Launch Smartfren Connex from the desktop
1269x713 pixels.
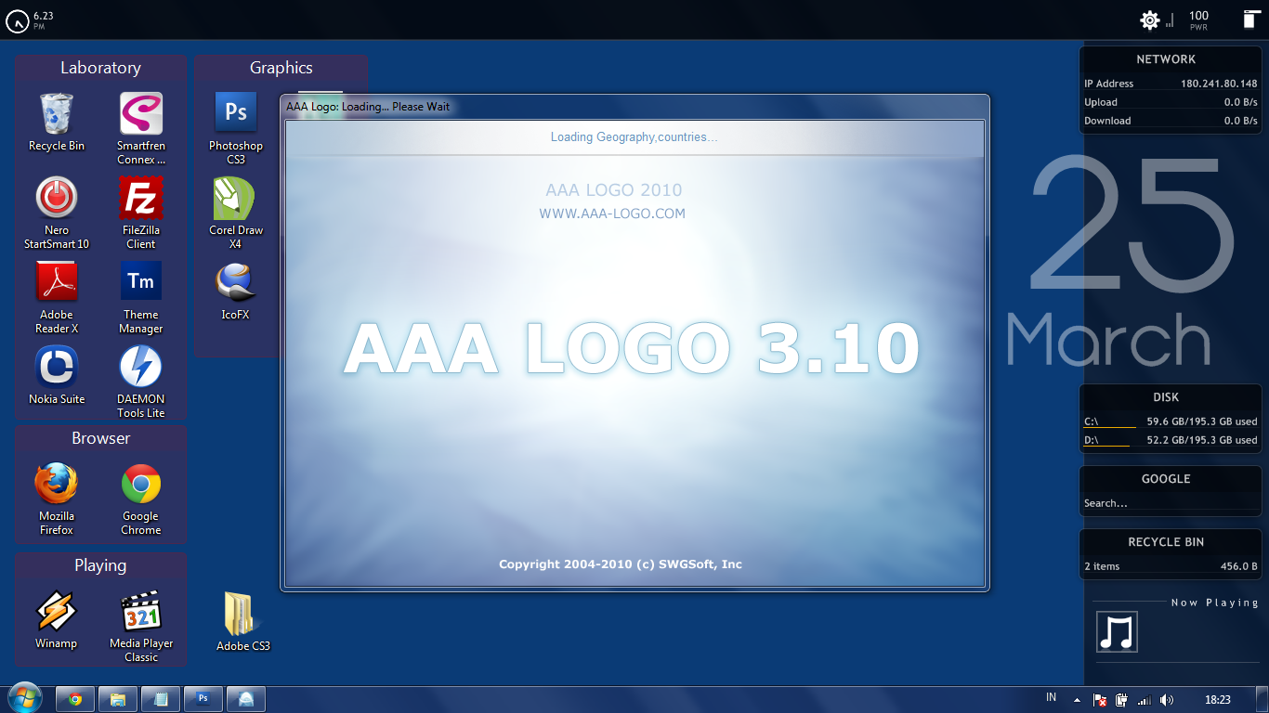[x=141, y=128]
